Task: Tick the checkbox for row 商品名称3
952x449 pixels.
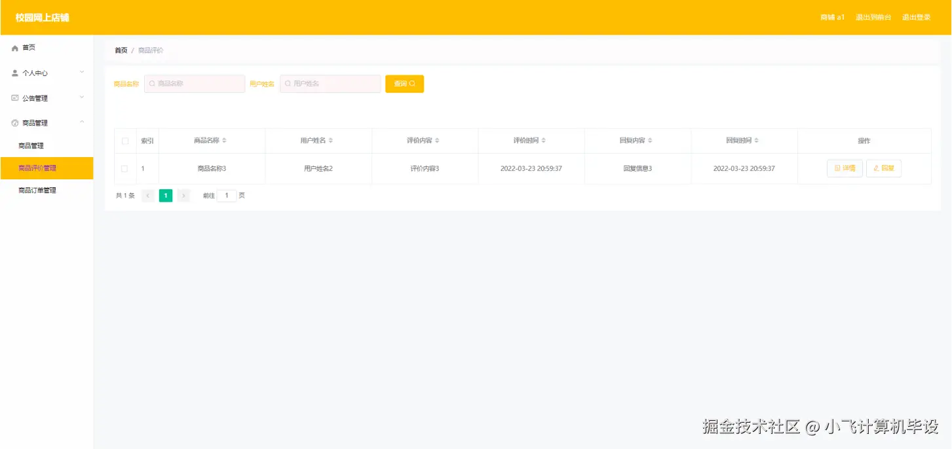Action: [124, 169]
